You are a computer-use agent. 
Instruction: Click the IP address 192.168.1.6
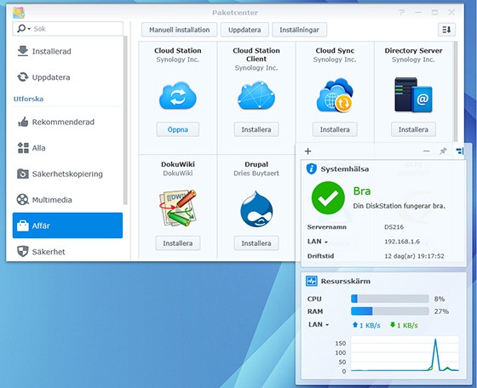pyautogui.click(x=402, y=242)
